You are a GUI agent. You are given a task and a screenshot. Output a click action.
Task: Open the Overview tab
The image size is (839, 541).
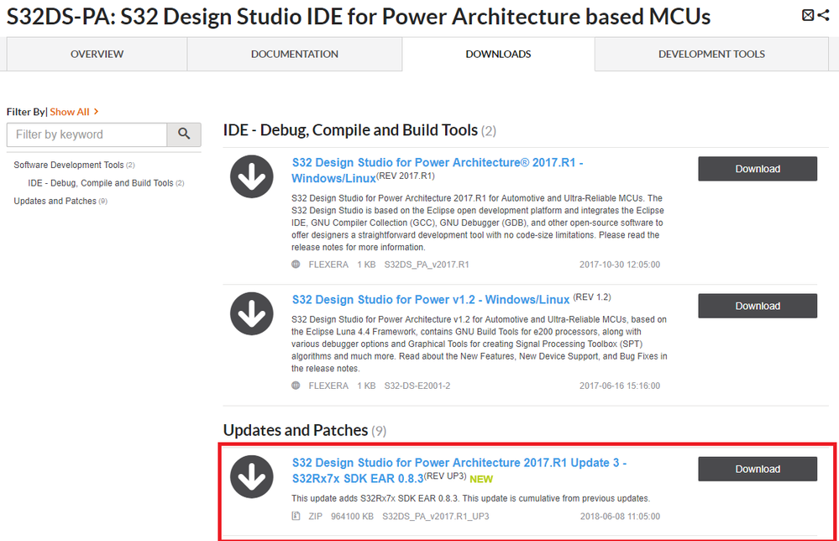(x=97, y=54)
